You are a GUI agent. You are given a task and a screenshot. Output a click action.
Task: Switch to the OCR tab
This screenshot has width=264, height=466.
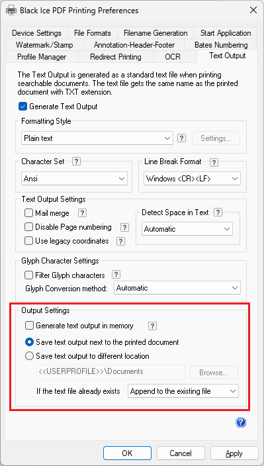[173, 56]
